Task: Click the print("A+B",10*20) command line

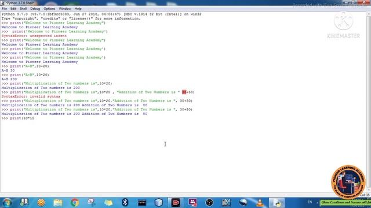Action: 26,75
